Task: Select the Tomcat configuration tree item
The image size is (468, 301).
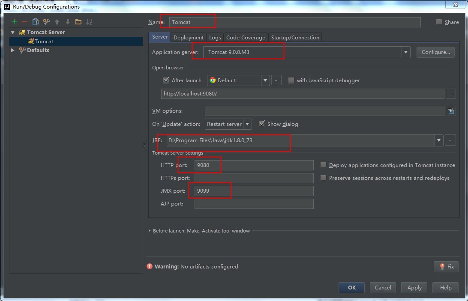Action: [x=76, y=41]
